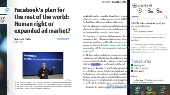
Task: Play the British pronunciation speaker with UK flag
Action: 149,11
